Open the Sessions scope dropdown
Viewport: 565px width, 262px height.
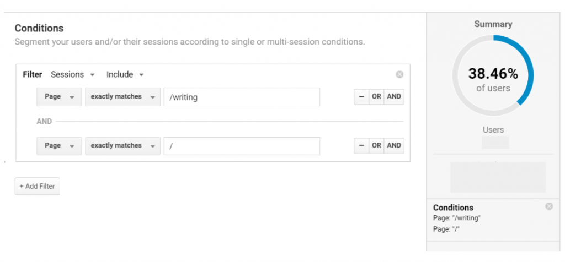tap(73, 74)
